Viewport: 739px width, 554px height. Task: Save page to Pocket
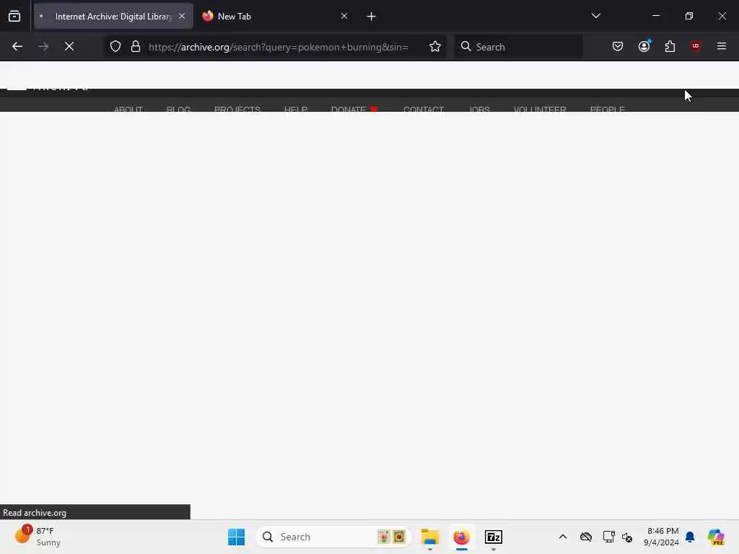[618, 47]
